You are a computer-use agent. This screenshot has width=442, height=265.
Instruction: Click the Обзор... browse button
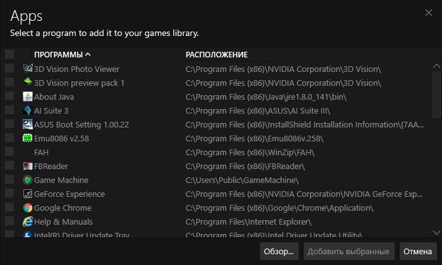(x=279, y=251)
